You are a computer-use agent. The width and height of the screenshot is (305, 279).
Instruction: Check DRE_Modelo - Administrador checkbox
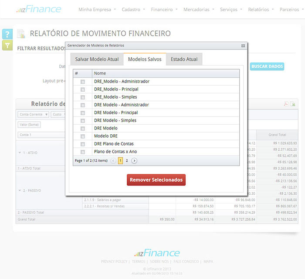[x=83, y=82]
